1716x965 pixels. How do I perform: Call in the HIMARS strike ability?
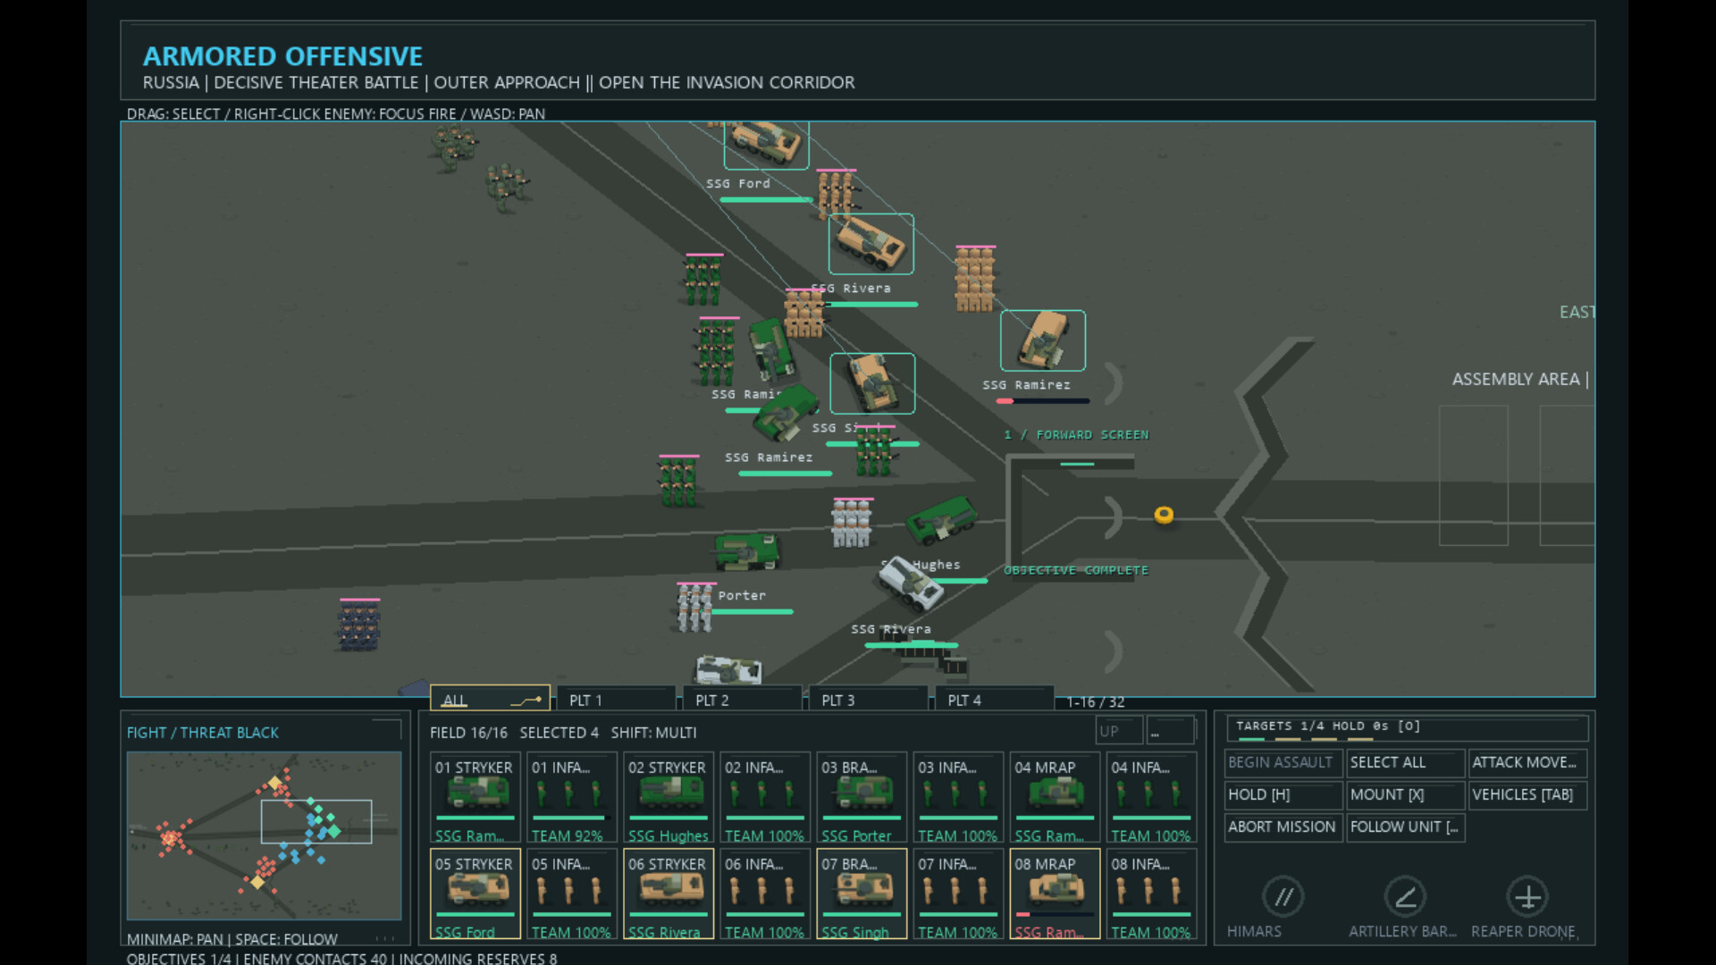(x=1283, y=897)
